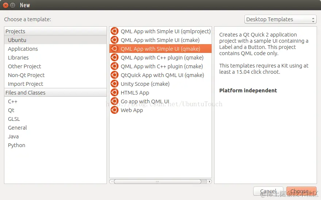Click the HTML5 App icon

point(115,92)
